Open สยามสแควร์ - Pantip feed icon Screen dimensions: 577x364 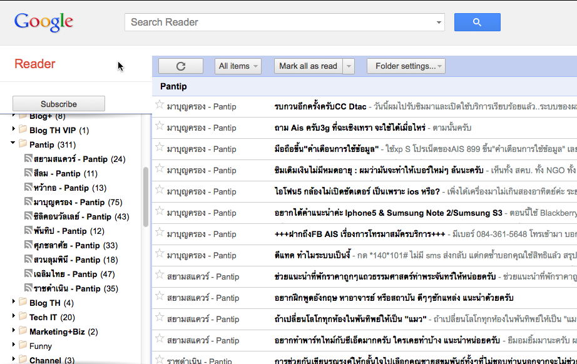pos(28,158)
